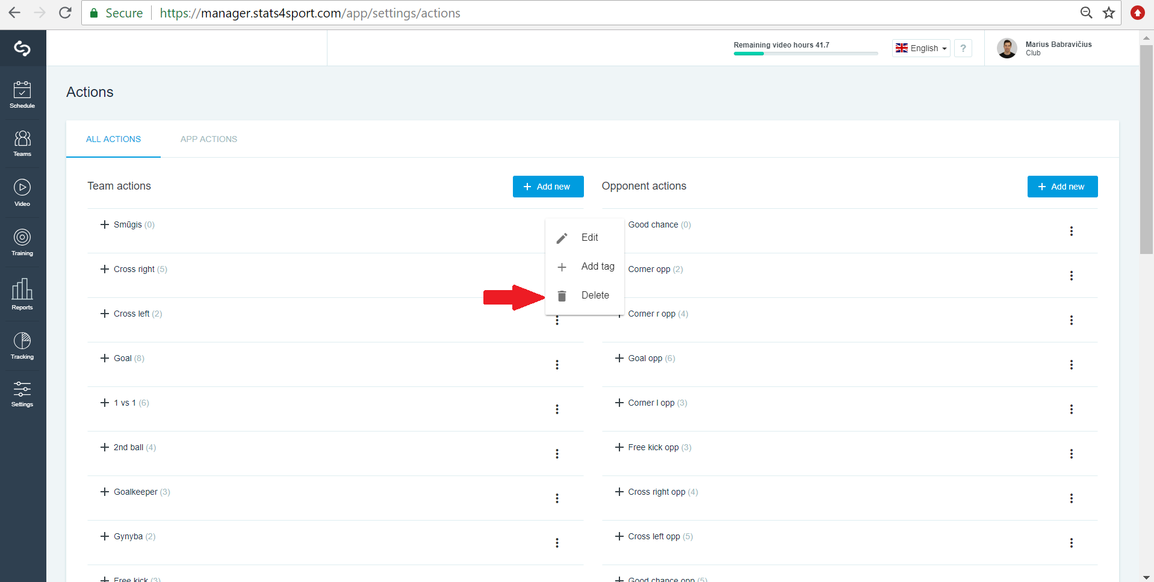Screen dimensions: 1154x582
Task: Expand the Cross right opp action
Action: coord(619,492)
